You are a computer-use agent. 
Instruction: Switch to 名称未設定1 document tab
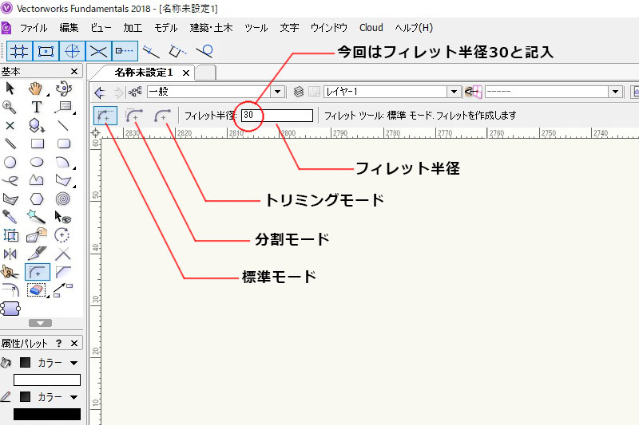pos(144,73)
